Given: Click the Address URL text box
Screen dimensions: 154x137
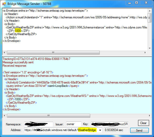Looking at the screenshot, I should pos(63,130).
